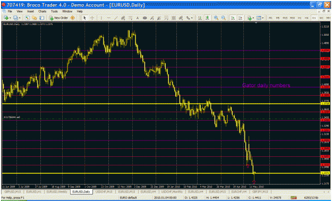
Task: Expand the Profiles dropdown arrow
Action: (x=20, y=18)
